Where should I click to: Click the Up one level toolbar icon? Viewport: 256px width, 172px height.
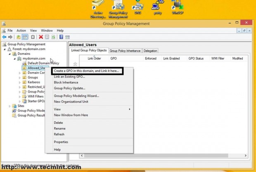pyautogui.click(x=19, y=37)
